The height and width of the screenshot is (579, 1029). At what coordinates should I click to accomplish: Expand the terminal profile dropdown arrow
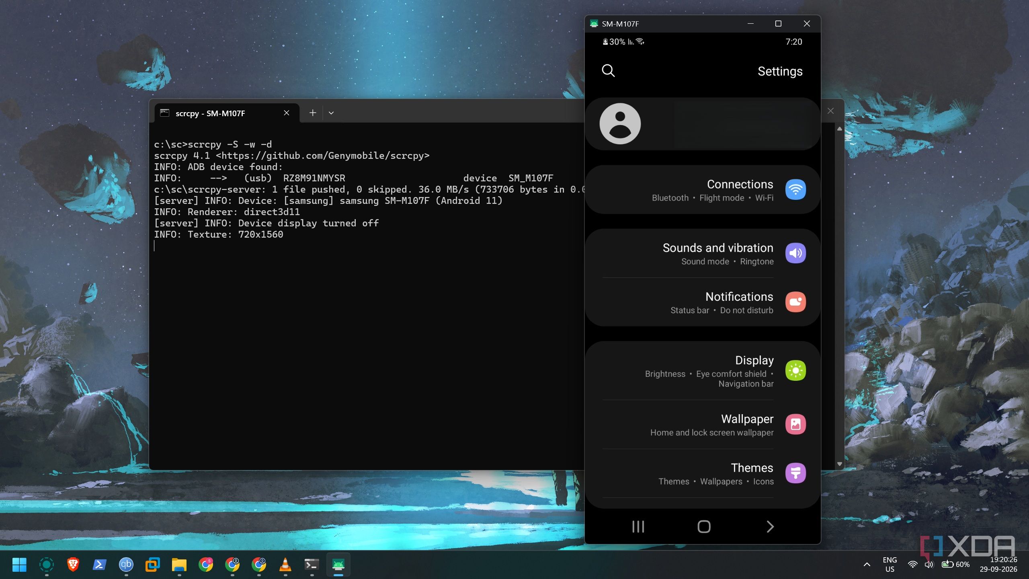[x=331, y=113]
